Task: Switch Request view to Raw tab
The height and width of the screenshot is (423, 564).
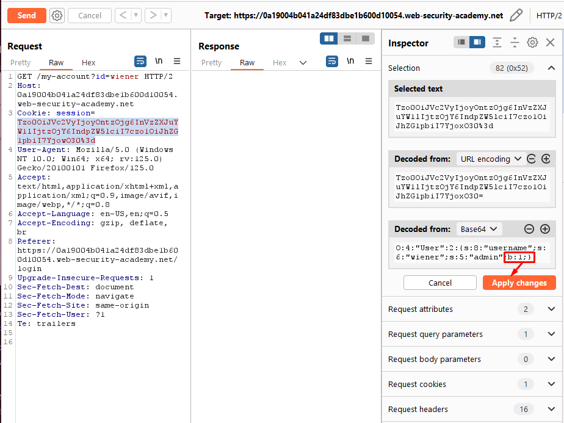Action: coord(56,63)
